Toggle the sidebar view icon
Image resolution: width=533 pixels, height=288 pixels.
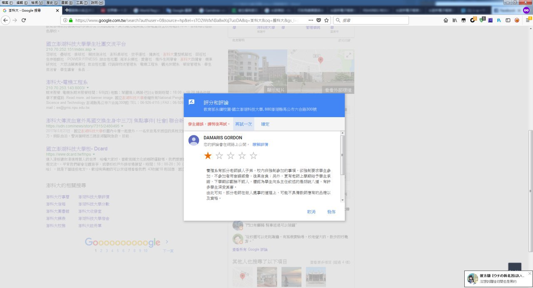(x=508, y=20)
